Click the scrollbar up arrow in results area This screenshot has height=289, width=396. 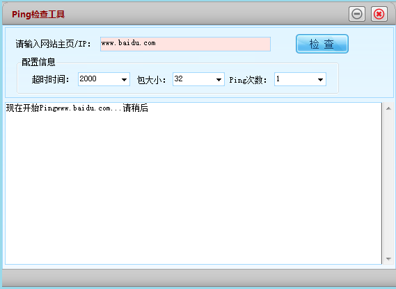[x=388, y=108]
